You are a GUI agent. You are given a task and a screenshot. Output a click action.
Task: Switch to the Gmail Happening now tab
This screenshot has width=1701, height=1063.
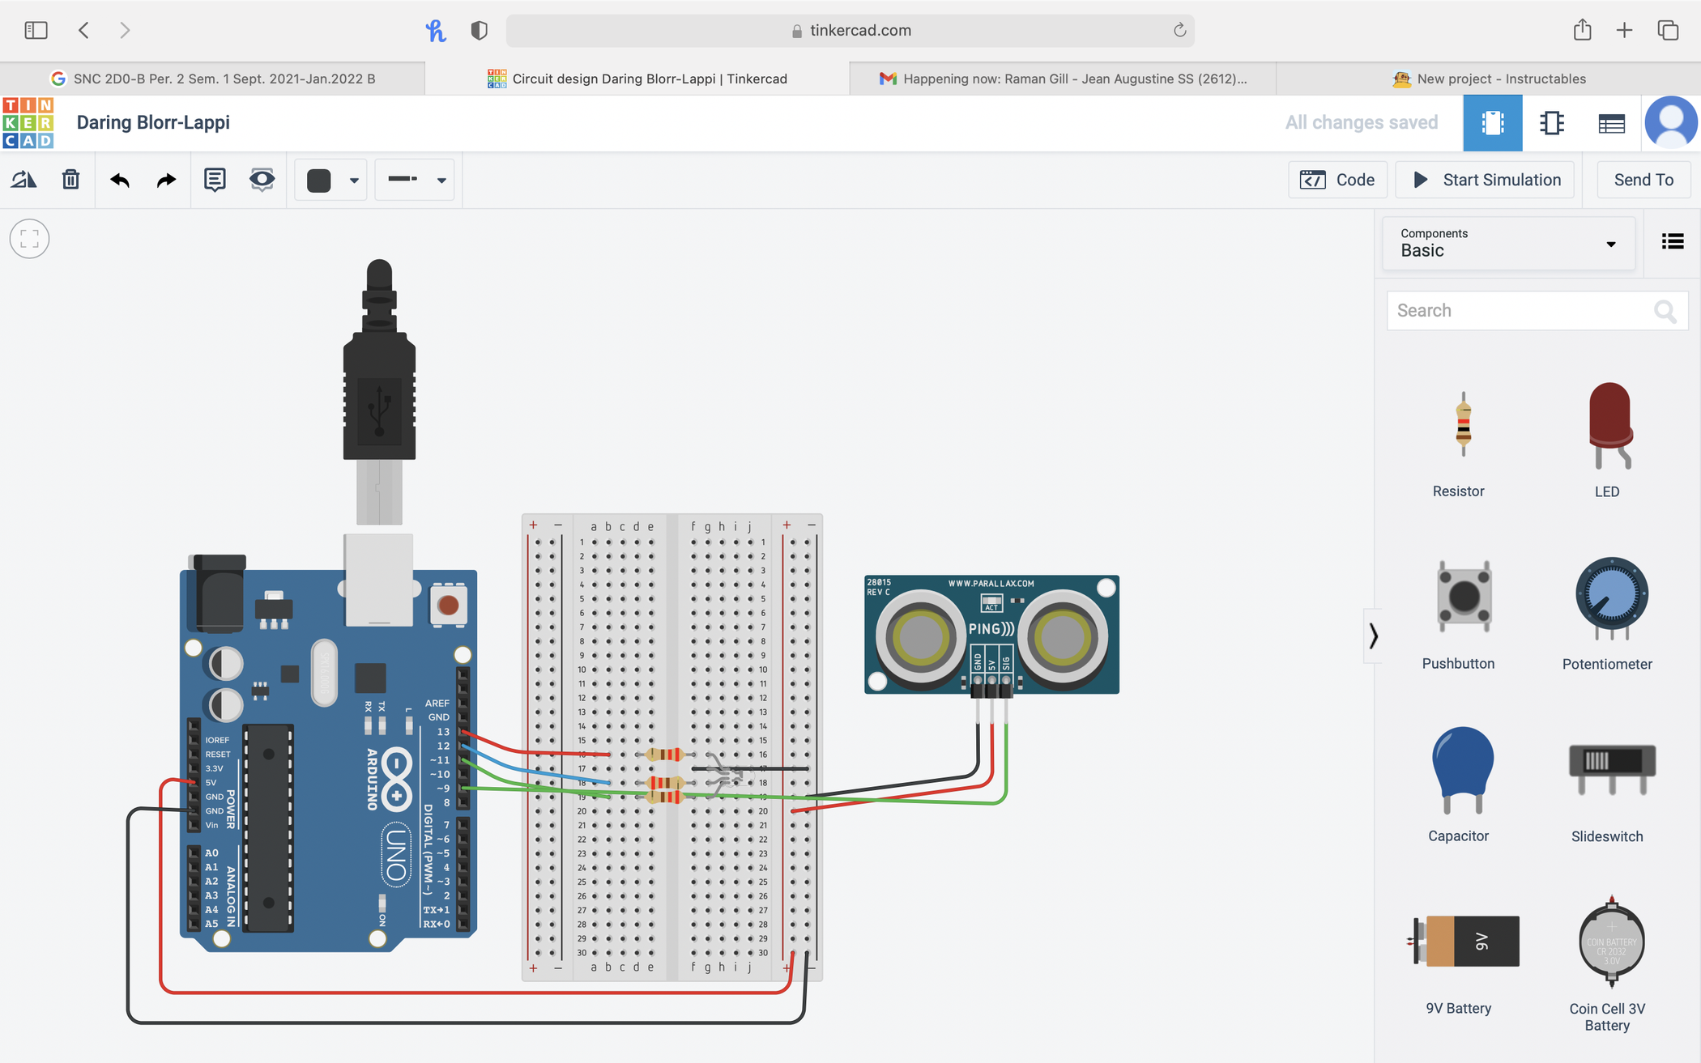[x=1061, y=78]
